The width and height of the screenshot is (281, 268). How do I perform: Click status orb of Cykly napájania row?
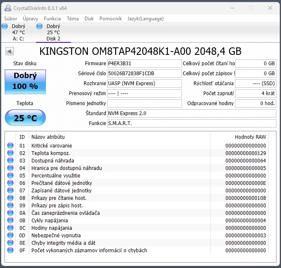[10, 220]
